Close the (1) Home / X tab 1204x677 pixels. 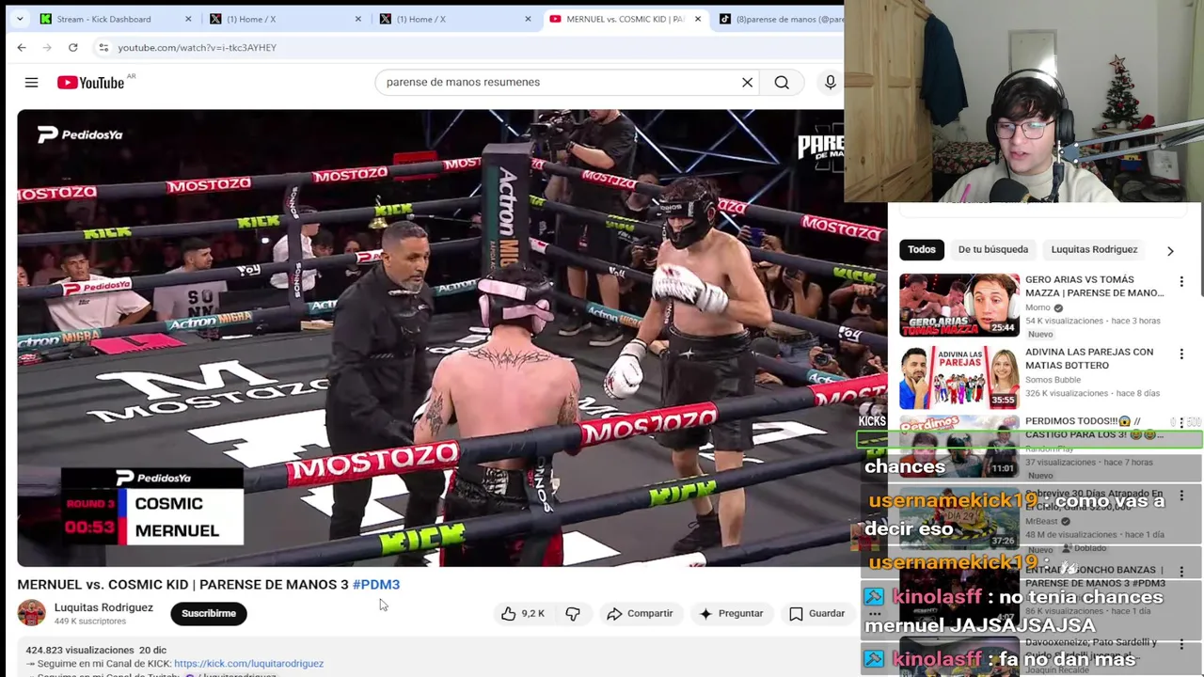click(x=528, y=19)
